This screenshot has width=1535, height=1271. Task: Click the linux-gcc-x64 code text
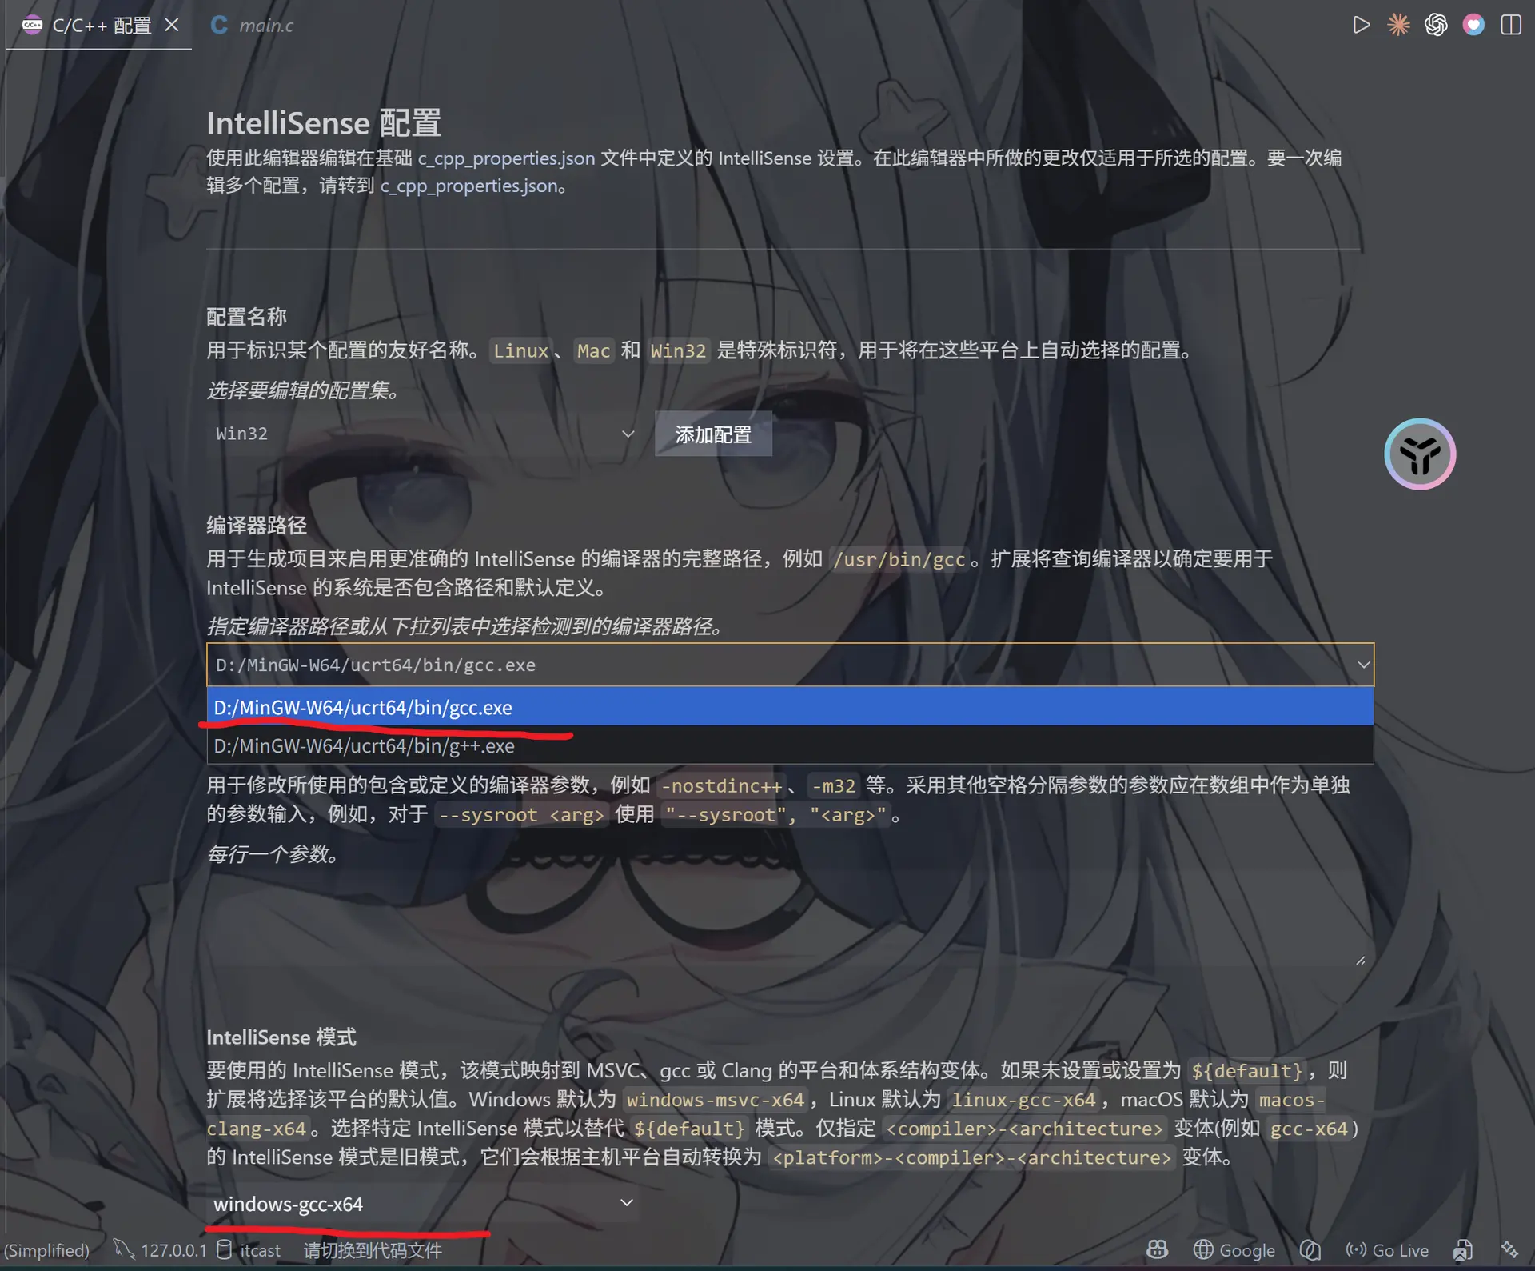pos(1023,1100)
